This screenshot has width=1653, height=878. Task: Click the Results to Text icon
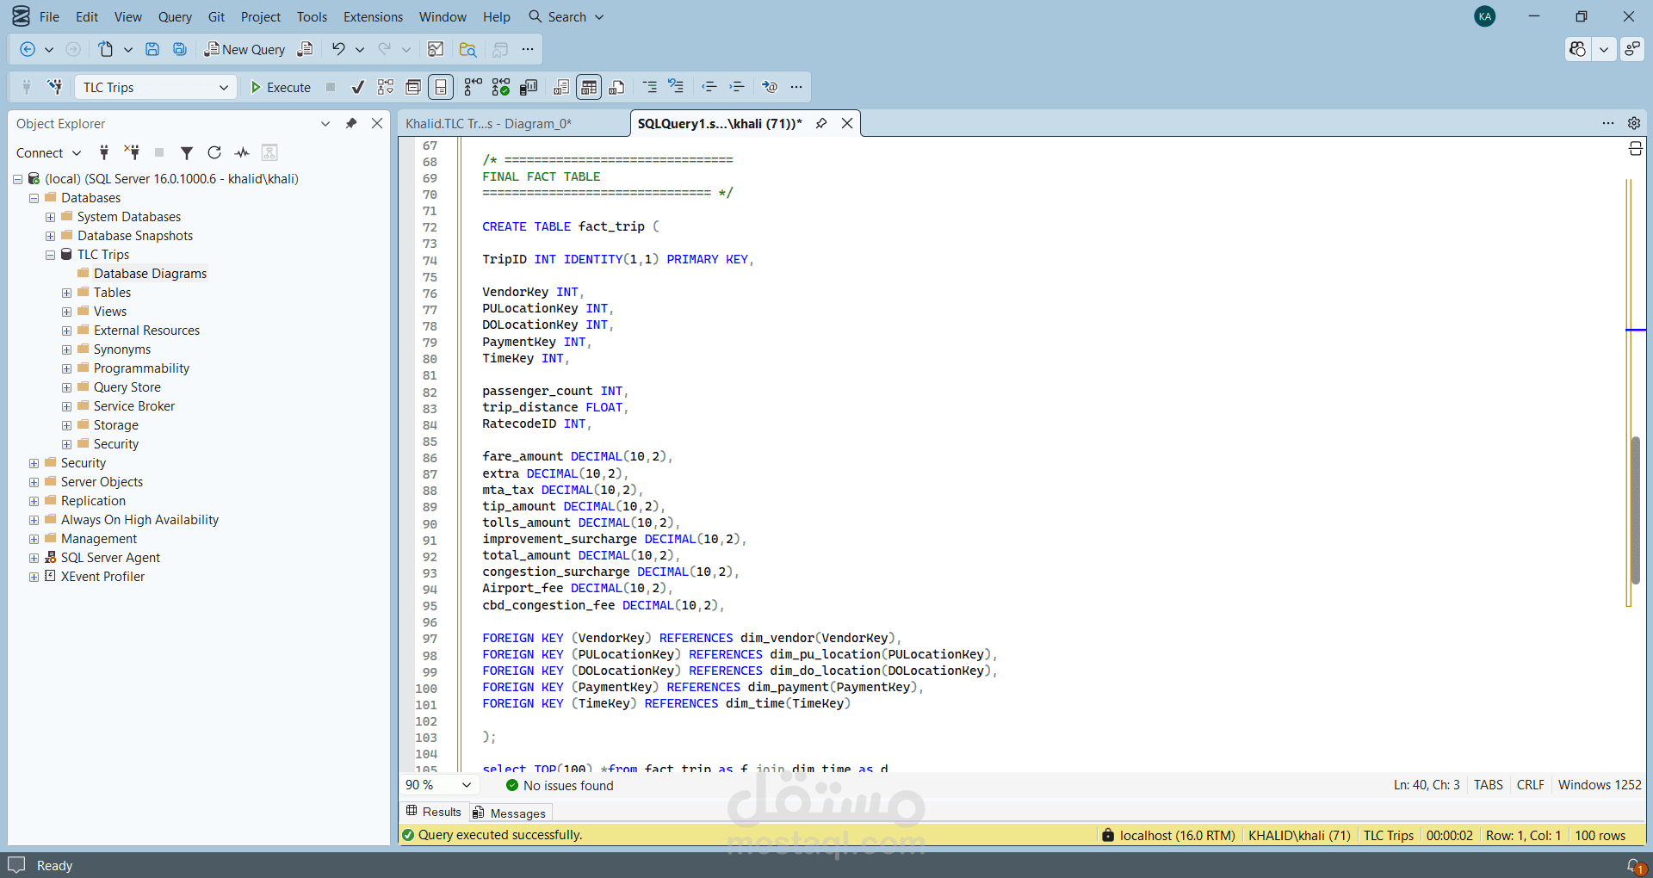(561, 87)
